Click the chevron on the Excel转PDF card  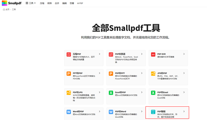tap(142, 92)
